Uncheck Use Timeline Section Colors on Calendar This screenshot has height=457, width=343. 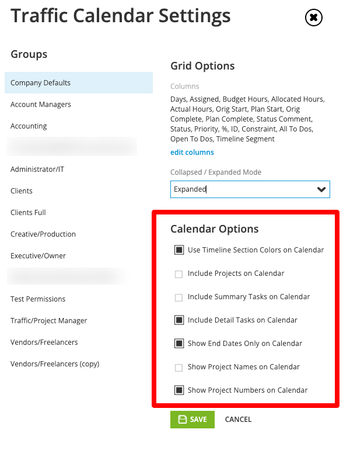coord(179,250)
